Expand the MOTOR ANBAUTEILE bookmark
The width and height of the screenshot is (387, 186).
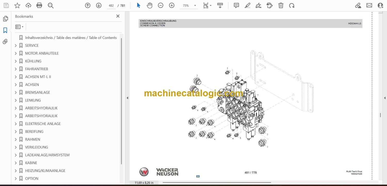(x=16, y=53)
